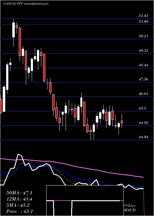Select the 47.56 price level label
Image resolution: width=154 pixels, height=216 pixels.
click(x=144, y=79)
